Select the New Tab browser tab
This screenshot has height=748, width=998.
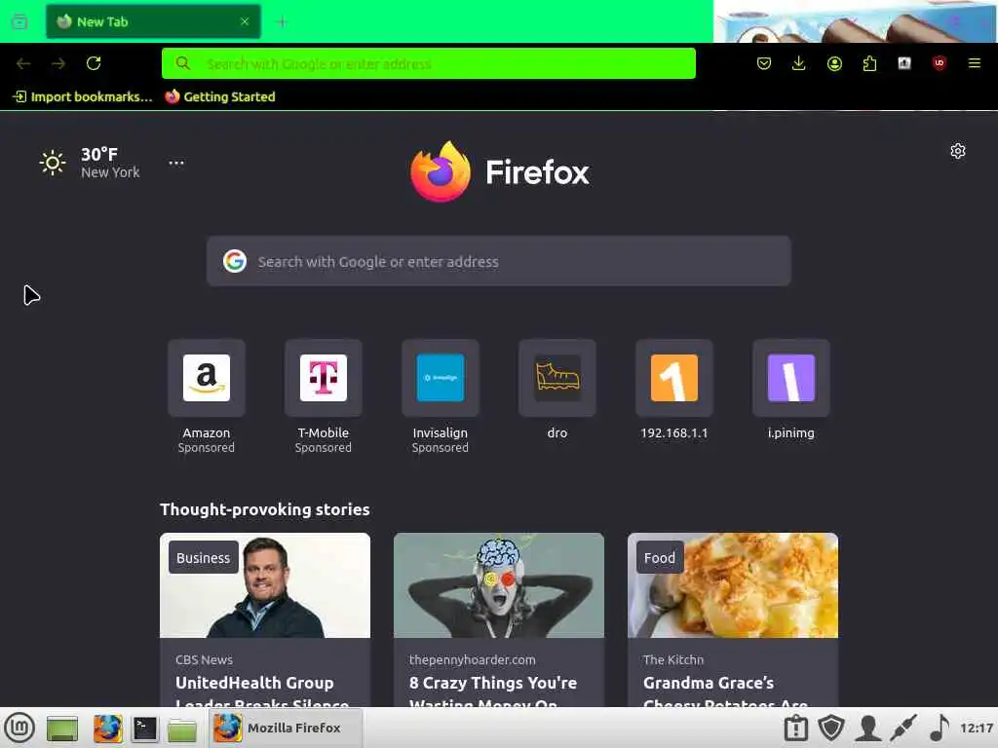153,21
